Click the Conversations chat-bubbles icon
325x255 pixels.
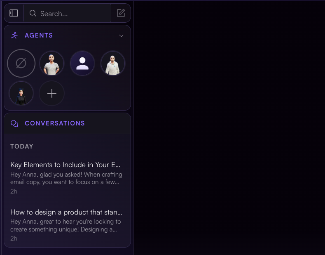[x=14, y=123]
